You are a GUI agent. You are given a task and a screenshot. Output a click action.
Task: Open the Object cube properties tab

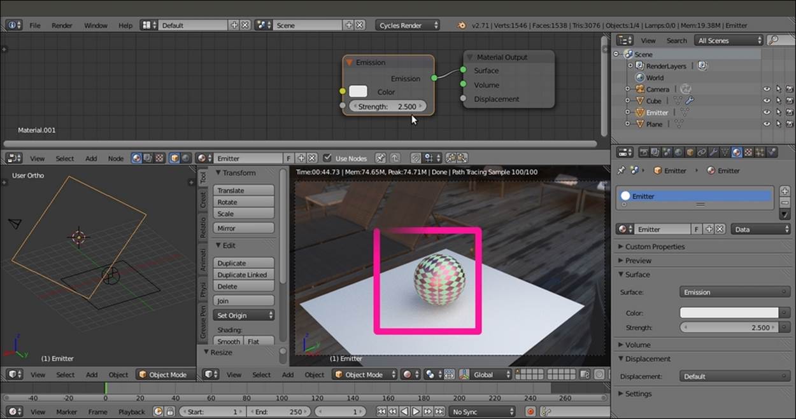pyautogui.click(x=690, y=153)
